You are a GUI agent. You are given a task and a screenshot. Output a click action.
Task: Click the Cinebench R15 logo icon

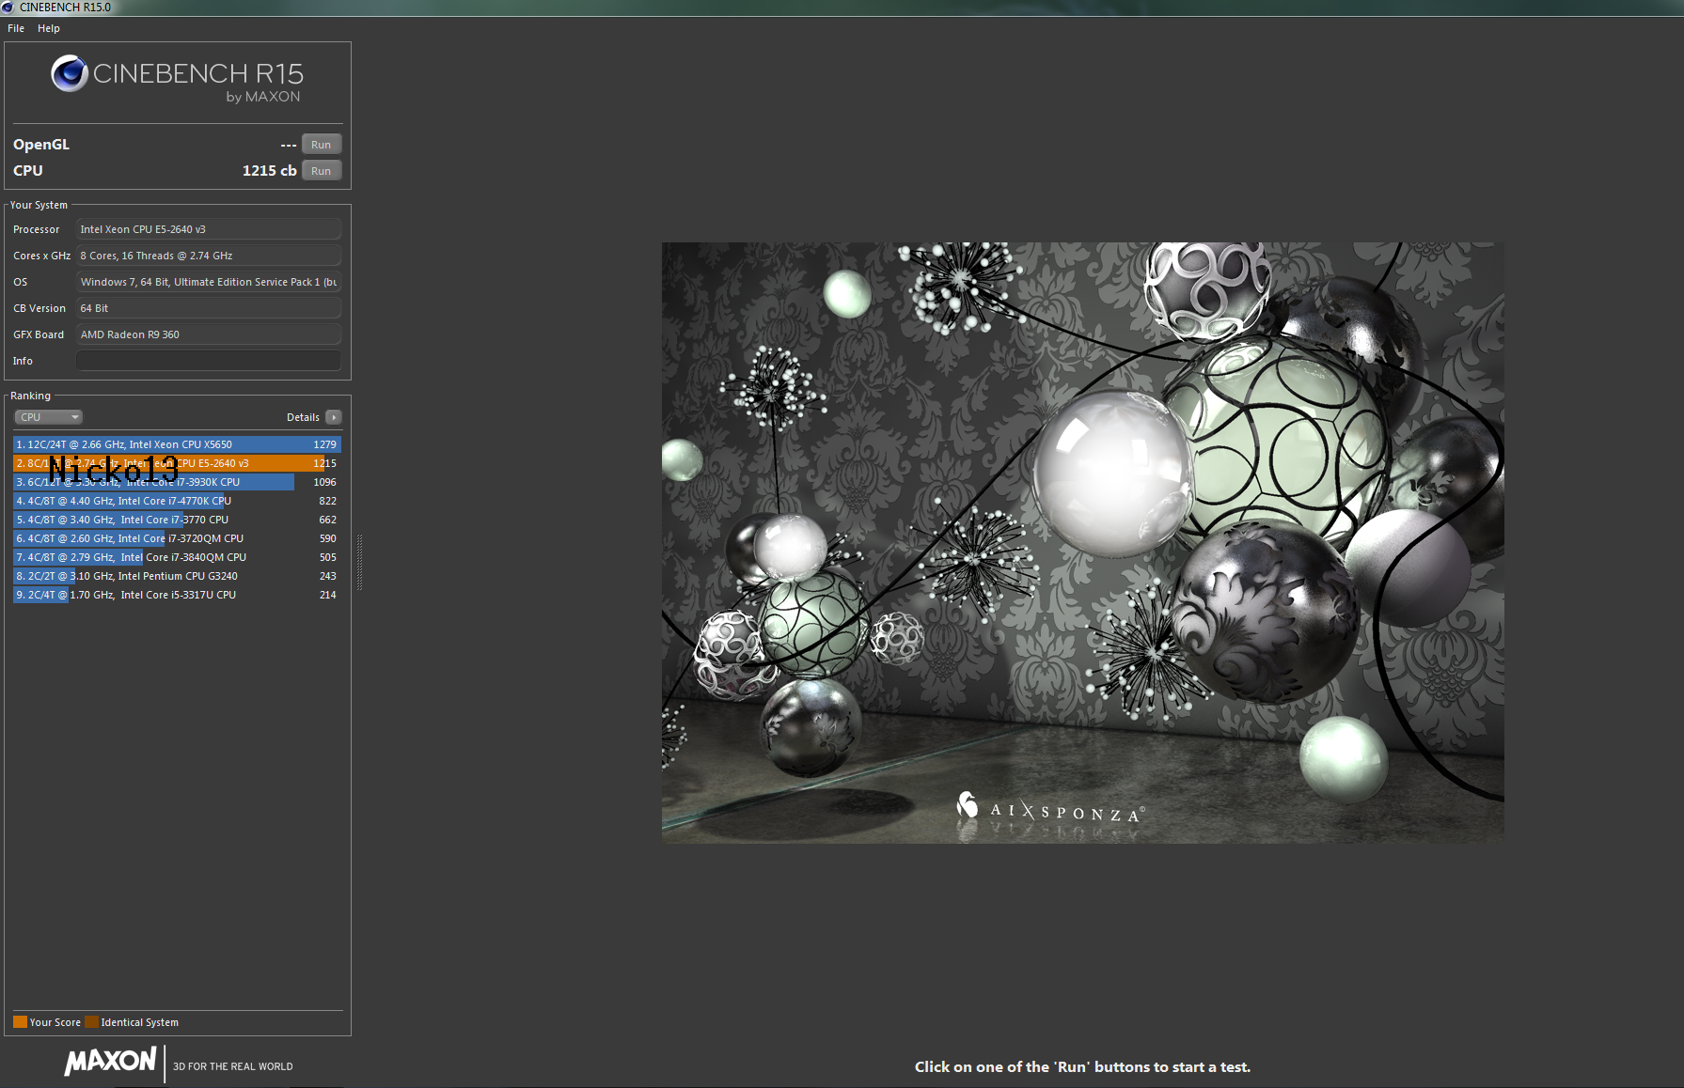70,73
